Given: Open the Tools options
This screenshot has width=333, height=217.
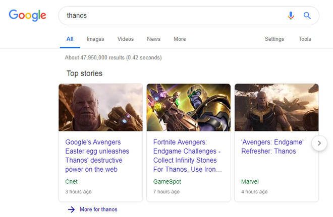Looking at the screenshot, I should 305,39.
